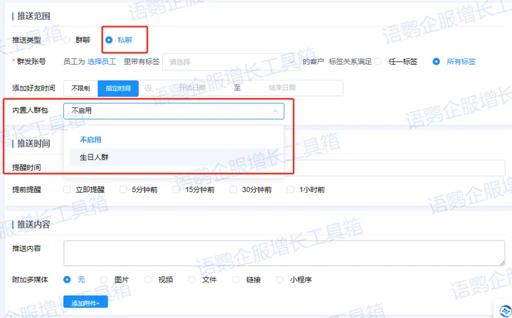Image resolution: width=512 pixels, height=318 pixels.
Task: Select 图片 as attached media type
Action: click(105, 280)
